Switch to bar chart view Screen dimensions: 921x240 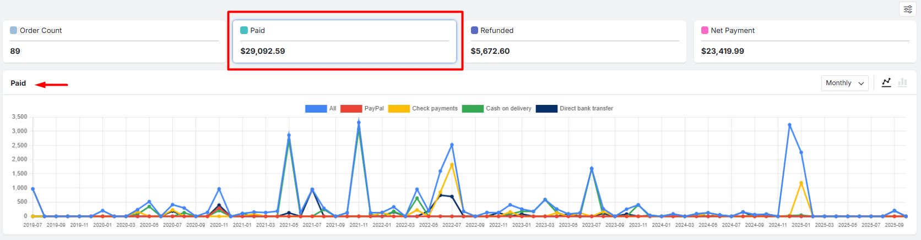(902, 83)
